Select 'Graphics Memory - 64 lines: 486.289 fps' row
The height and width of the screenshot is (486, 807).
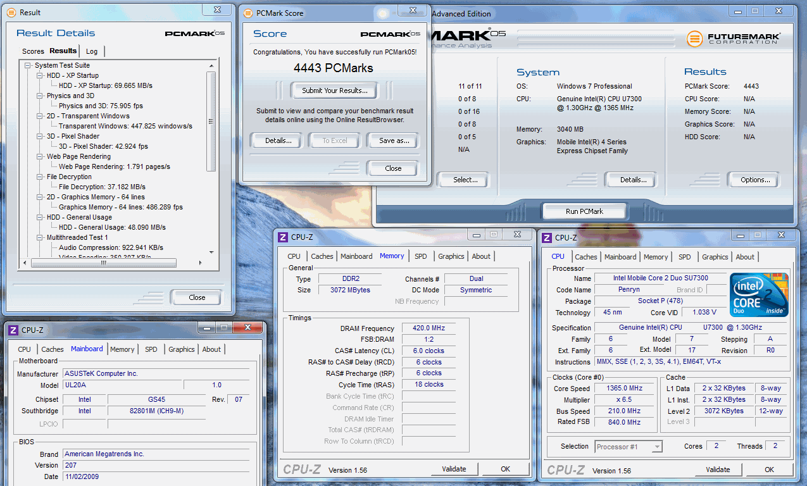click(x=120, y=207)
